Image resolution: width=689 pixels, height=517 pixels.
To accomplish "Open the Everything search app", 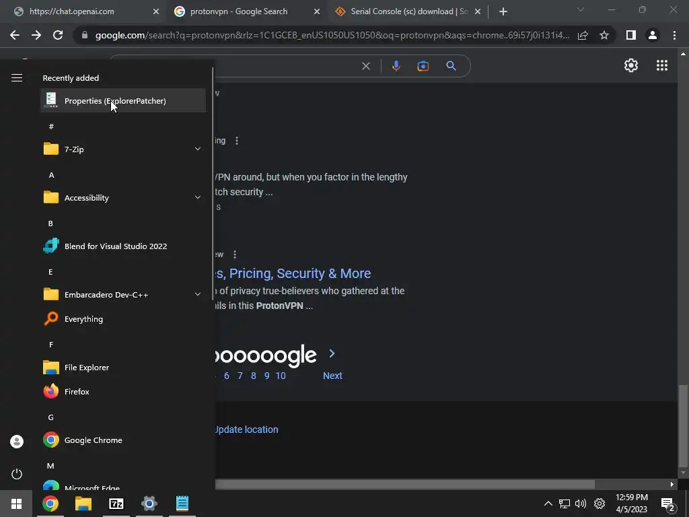I will pos(123,318).
